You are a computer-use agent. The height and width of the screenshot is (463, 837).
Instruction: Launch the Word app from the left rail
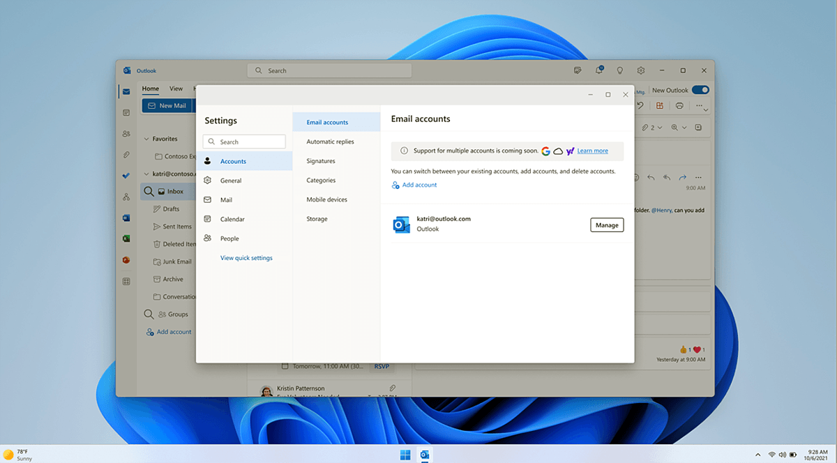(x=126, y=218)
